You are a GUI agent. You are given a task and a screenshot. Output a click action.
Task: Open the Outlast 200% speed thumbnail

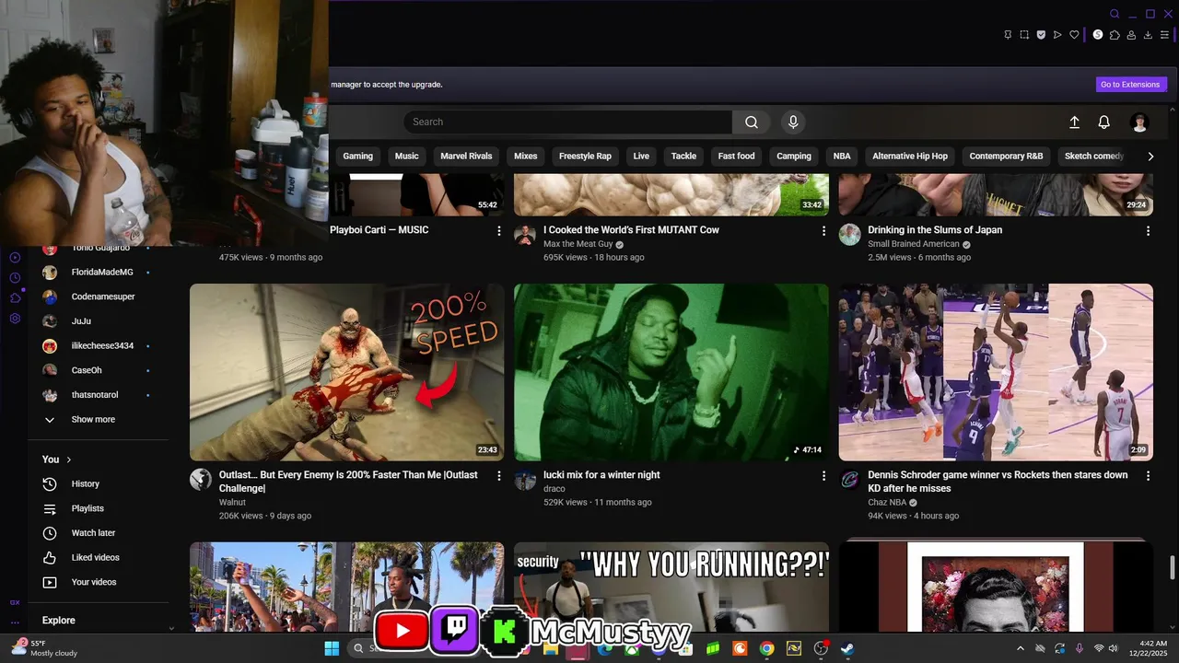pyautogui.click(x=346, y=372)
